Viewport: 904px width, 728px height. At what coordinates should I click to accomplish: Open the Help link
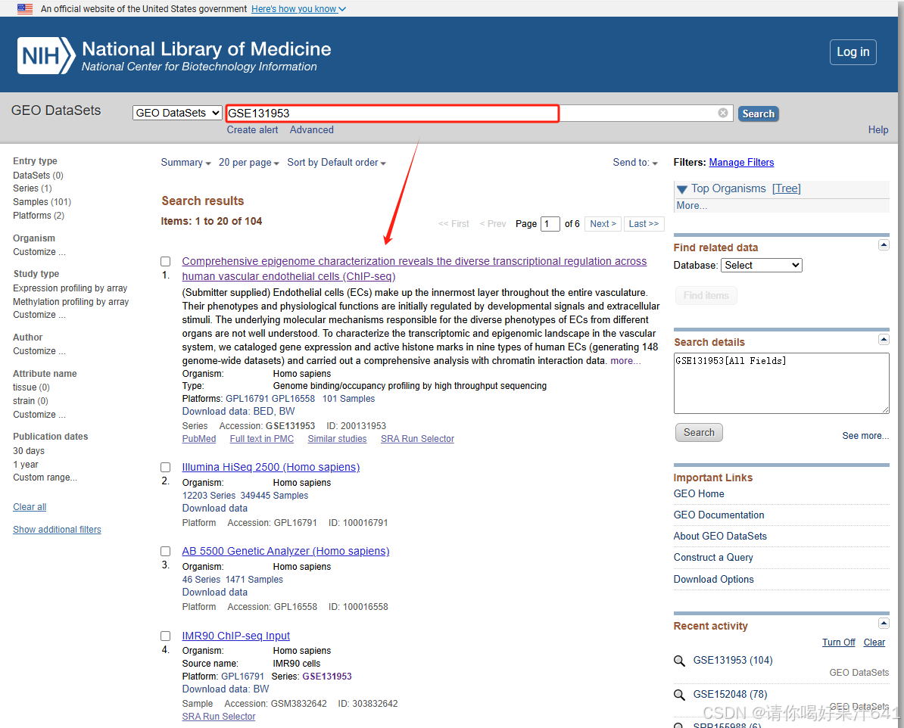878,129
